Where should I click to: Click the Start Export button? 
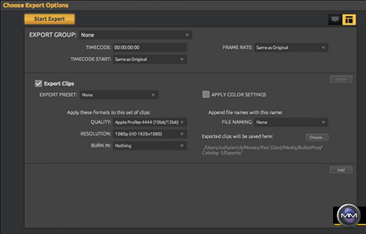coord(49,19)
